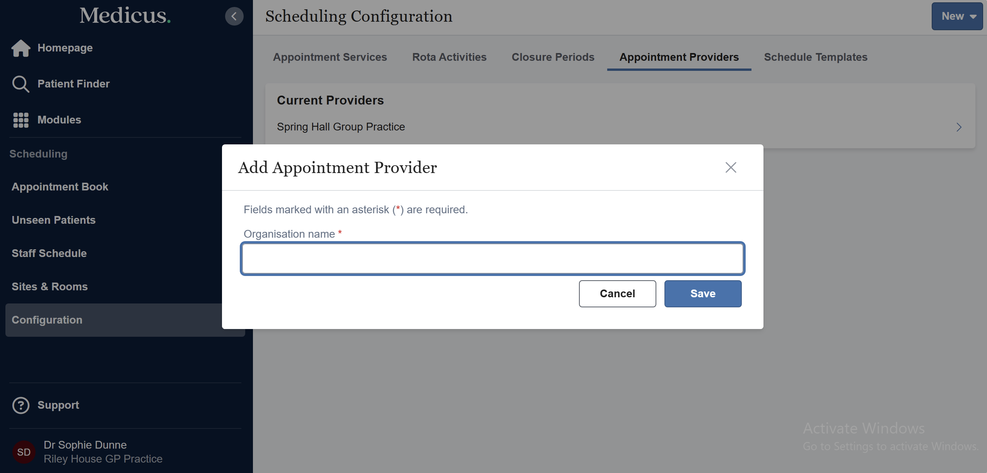This screenshot has width=987, height=473.
Task: Switch to the Rota Activities tab
Action: 449,57
